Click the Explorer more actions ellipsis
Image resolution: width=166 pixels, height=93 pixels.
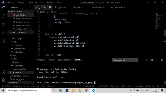[x=30, y=7]
